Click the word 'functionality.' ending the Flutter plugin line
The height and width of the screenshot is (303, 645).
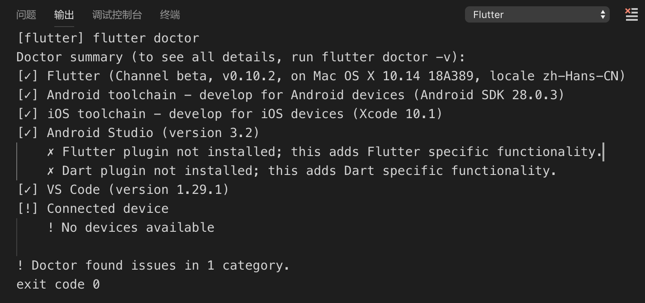(x=550, y=151)
